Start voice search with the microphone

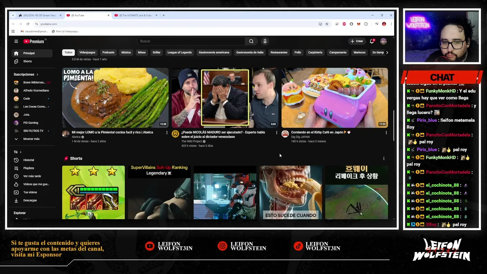point(265,41)
